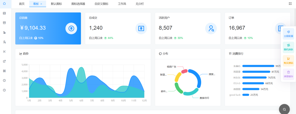Open the external link sidebar icon
Viewport: 296px width, 114px height.
point(4,61)
